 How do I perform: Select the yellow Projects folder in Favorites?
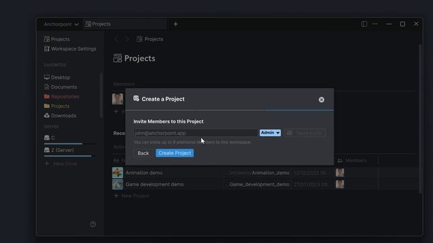pos(57,106)
